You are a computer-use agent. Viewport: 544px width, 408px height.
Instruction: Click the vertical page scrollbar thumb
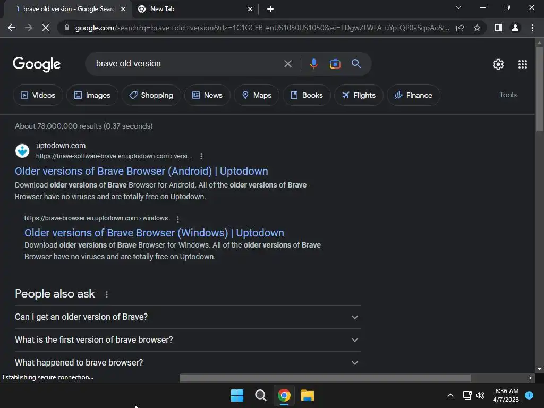[539, 89]
